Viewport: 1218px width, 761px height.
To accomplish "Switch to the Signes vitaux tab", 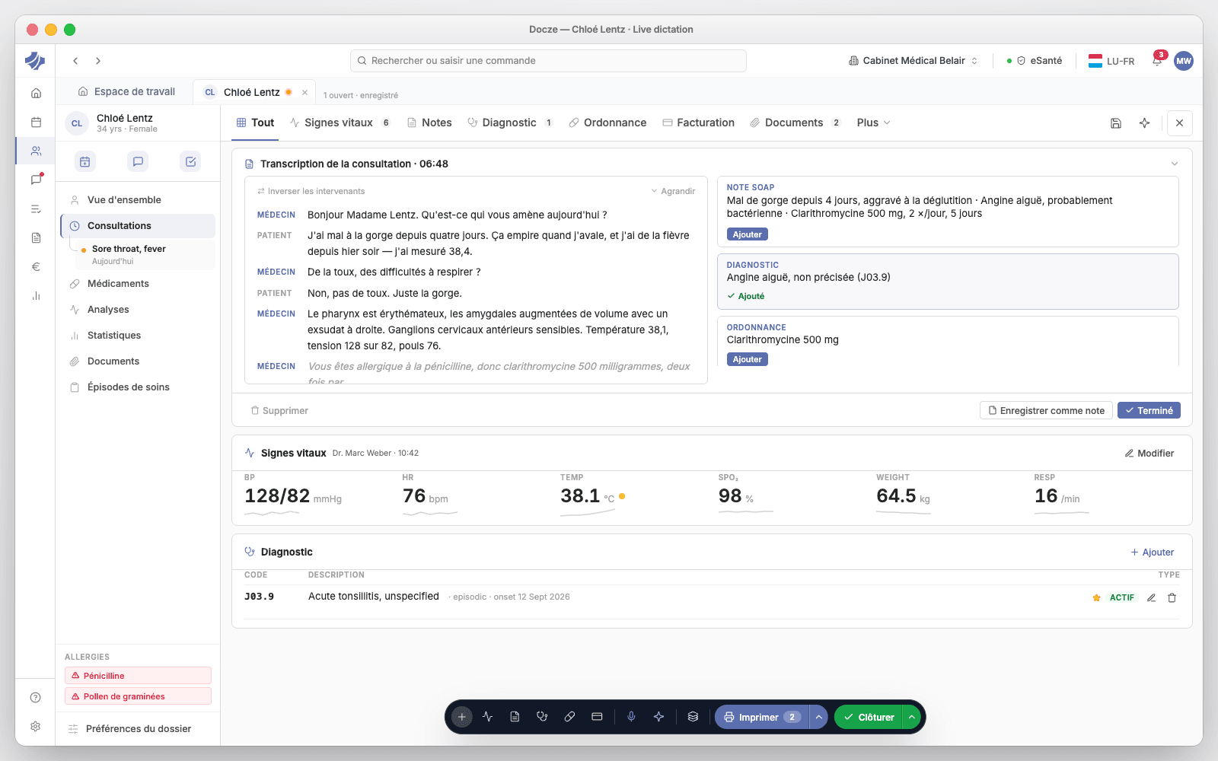I will tap(340, 123).
